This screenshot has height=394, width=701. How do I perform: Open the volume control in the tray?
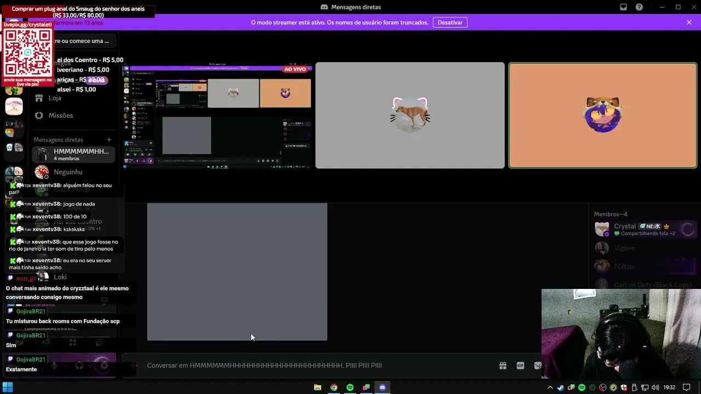click(656, 387)
